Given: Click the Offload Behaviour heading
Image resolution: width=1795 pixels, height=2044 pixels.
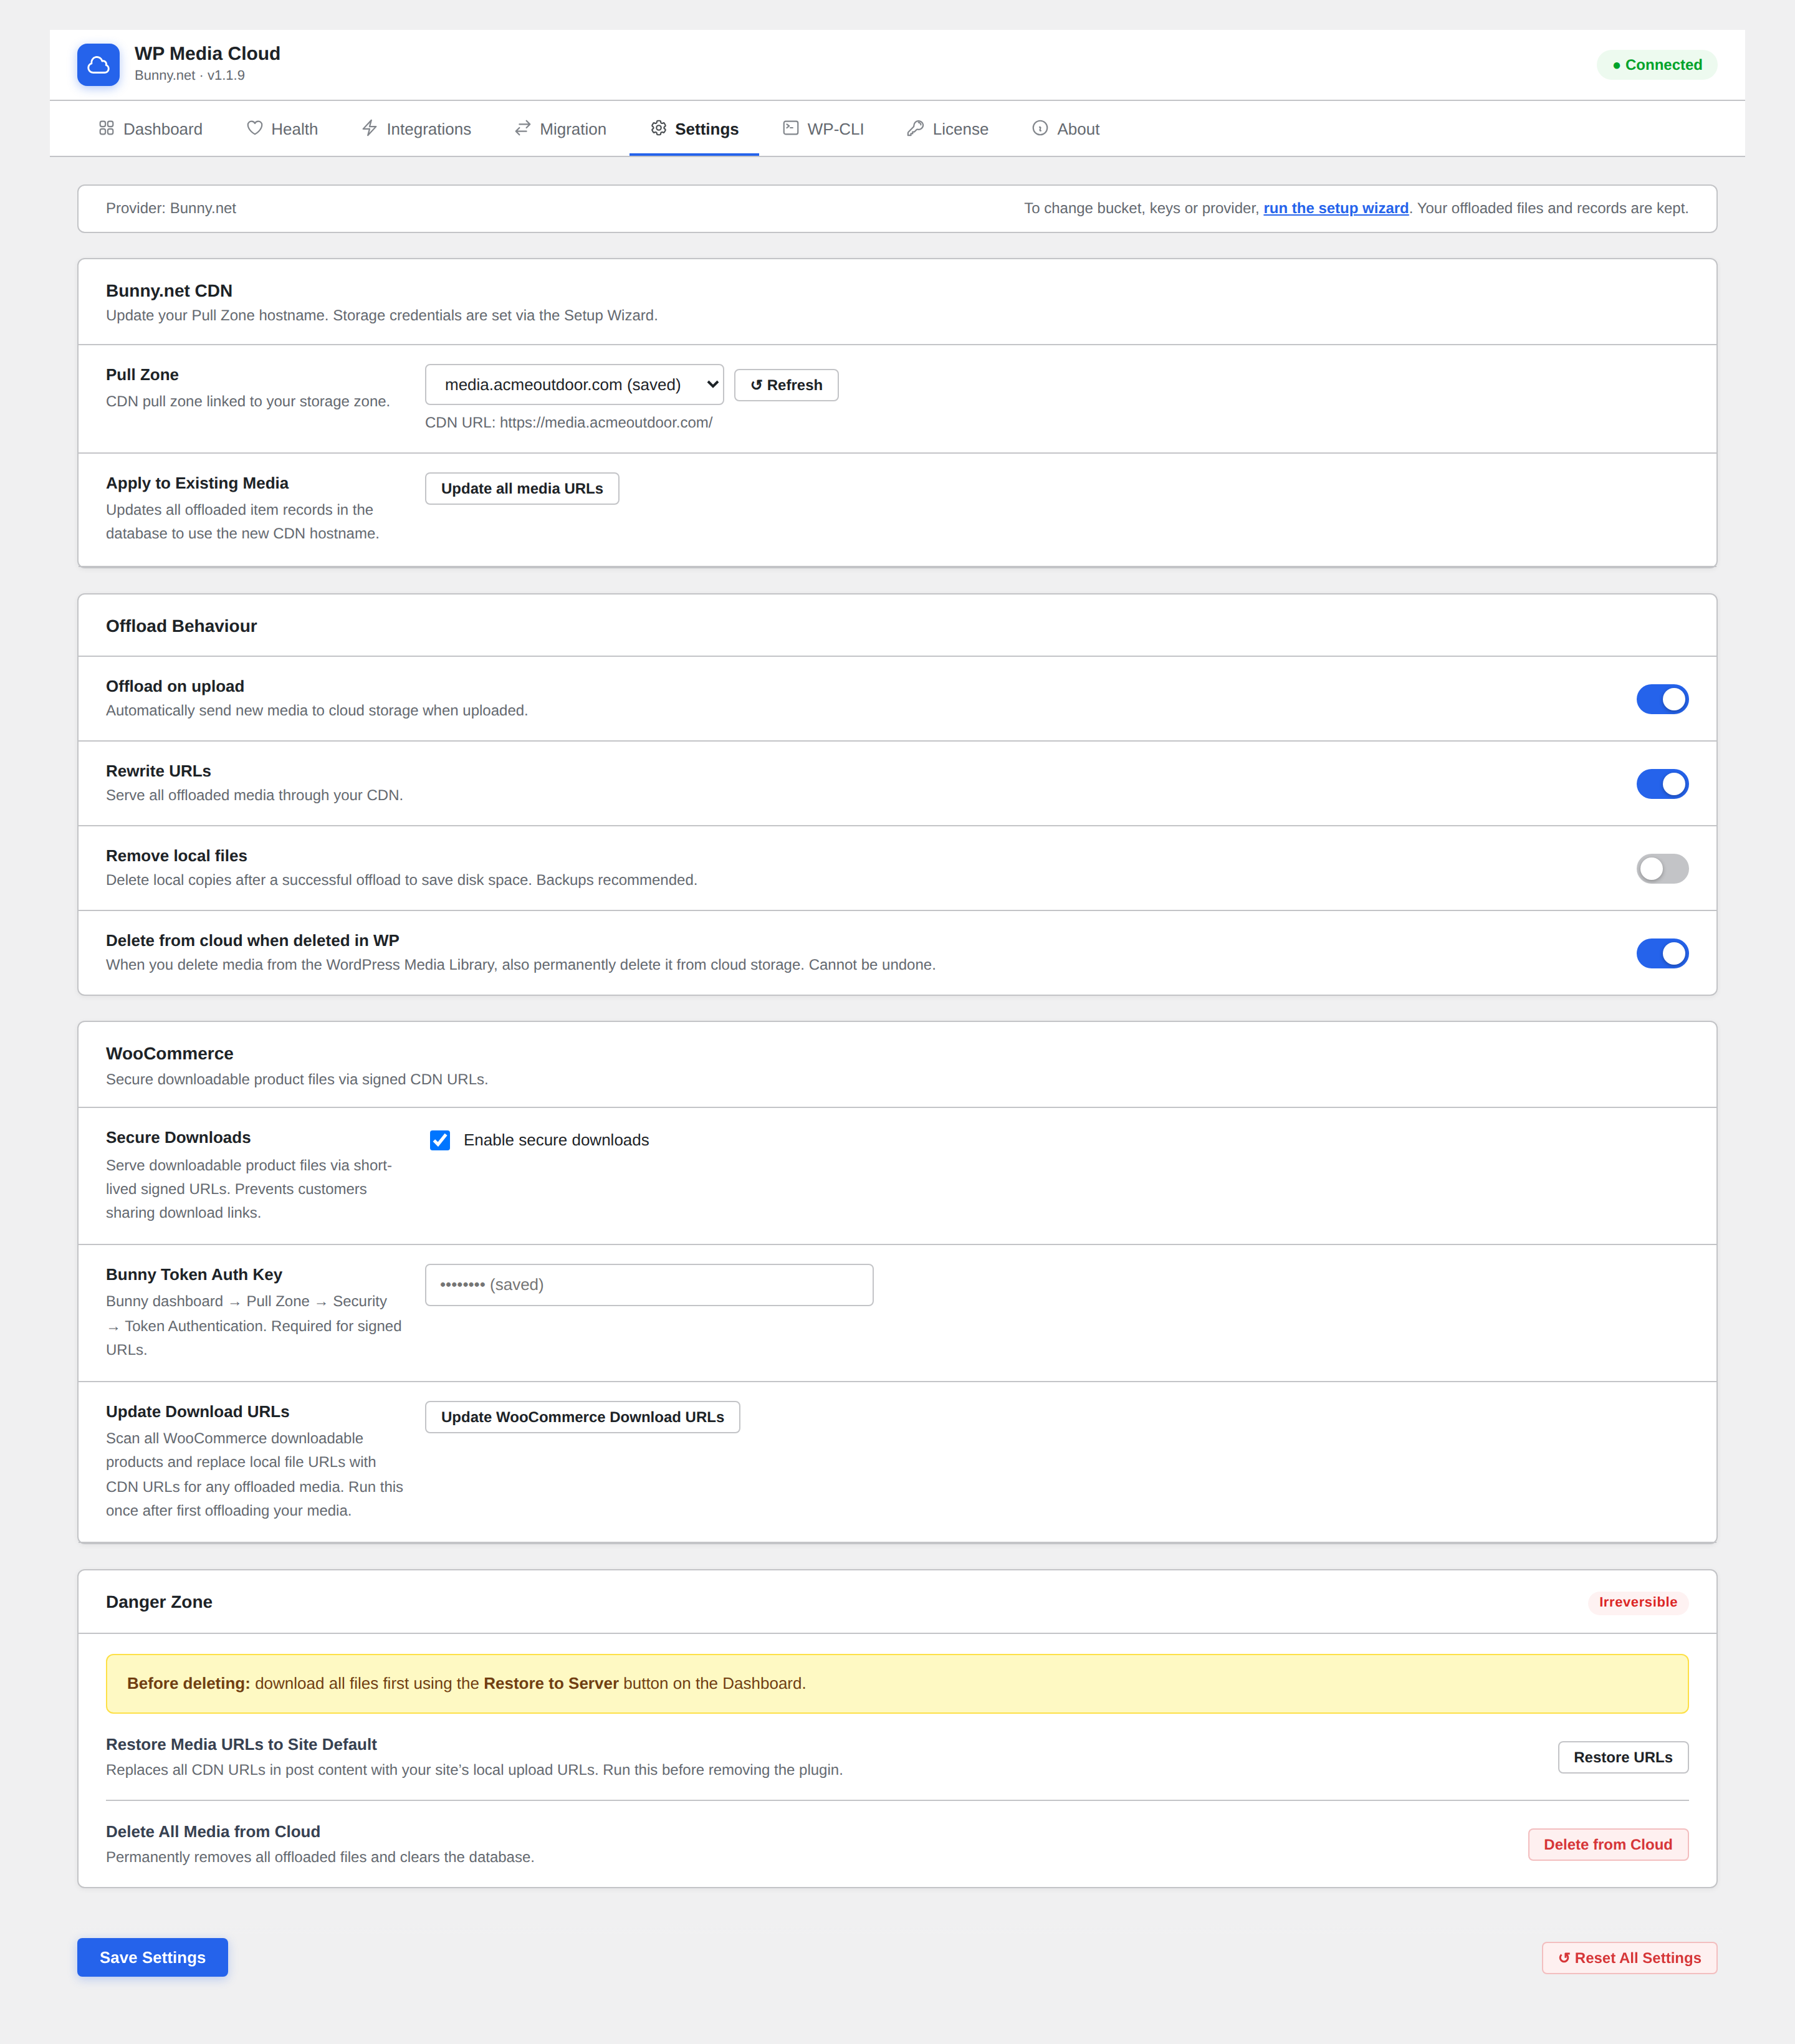Looking at the screenshot, I should click(x=181, y=626).
